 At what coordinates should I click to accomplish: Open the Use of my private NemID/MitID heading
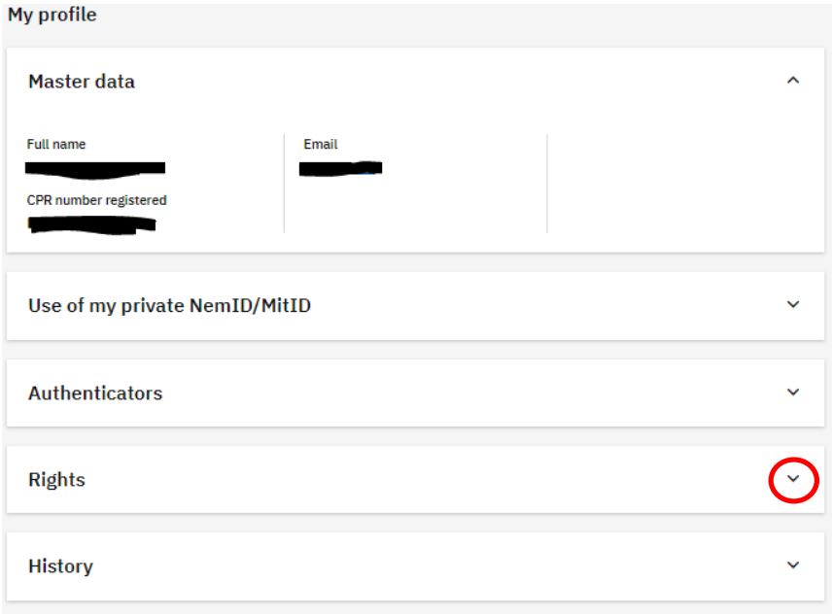coord(169,306)
